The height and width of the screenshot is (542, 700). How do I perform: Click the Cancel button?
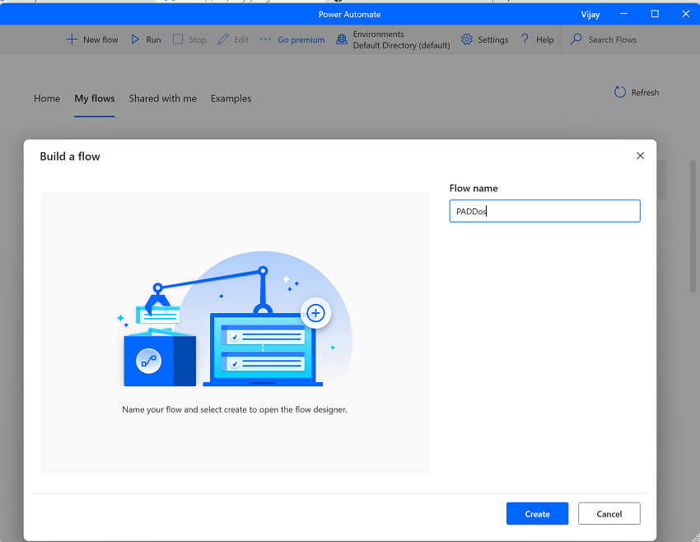[609, 513]
